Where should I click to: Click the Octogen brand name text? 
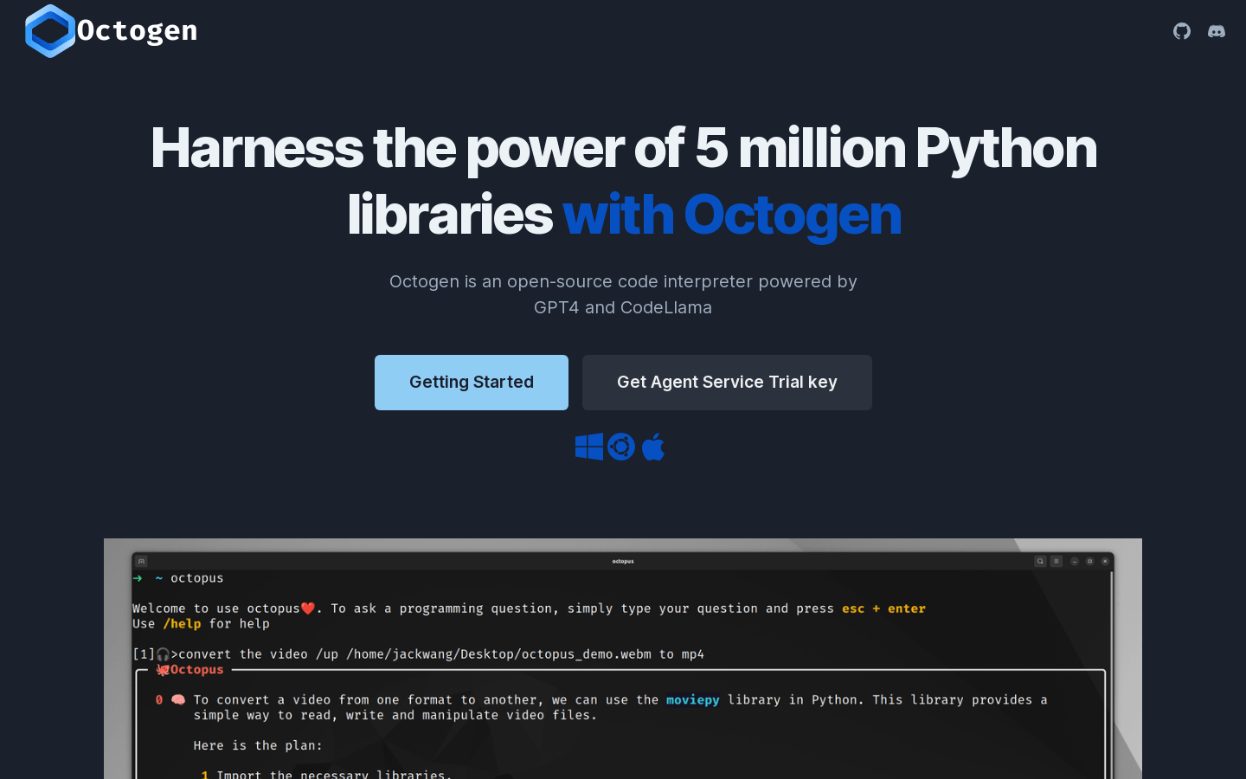(137, 31)
